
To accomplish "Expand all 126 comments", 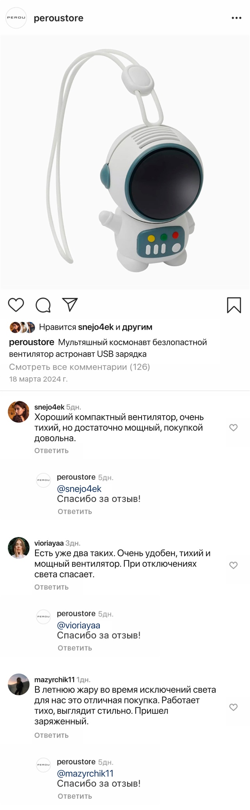I will pos(80,367).
